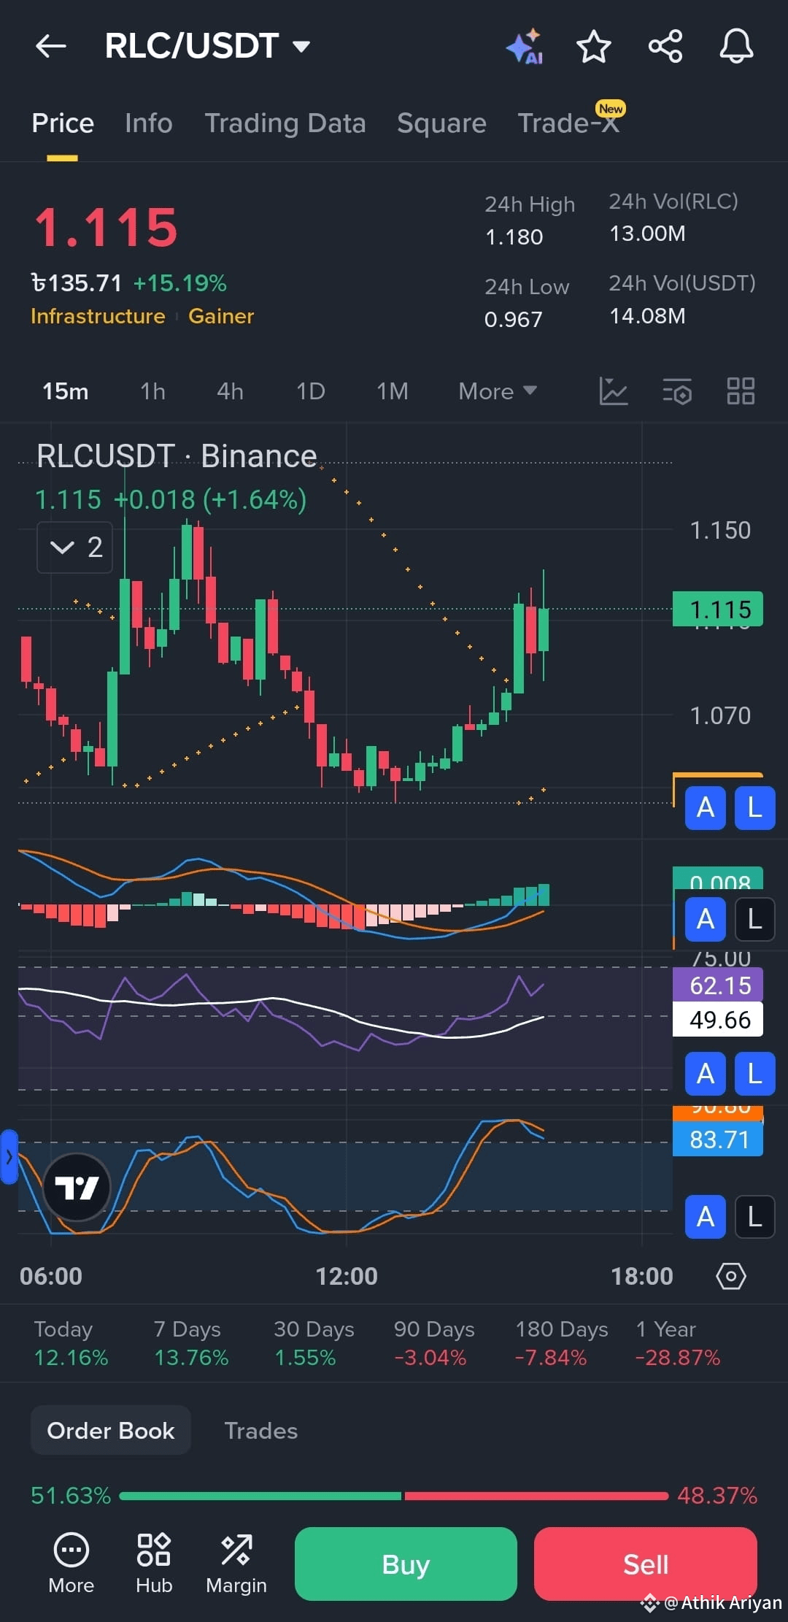
Task: Tap the green Buy button
Action: click(406, 1564)
